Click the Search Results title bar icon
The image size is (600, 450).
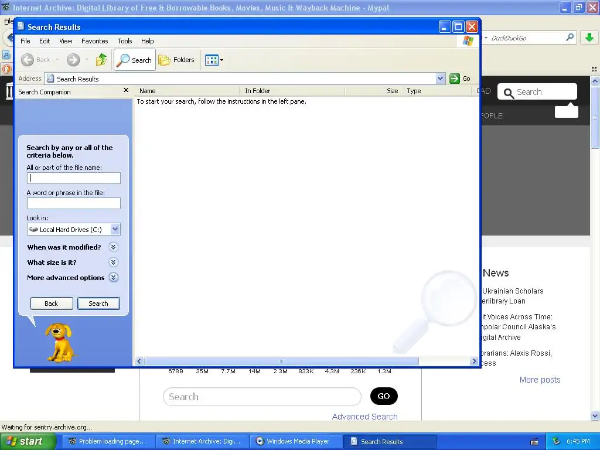[21, 26]
